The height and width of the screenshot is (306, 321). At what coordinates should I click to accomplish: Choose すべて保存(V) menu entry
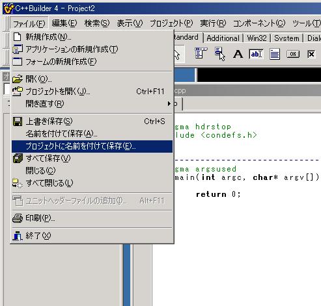[x=92, y=159]
